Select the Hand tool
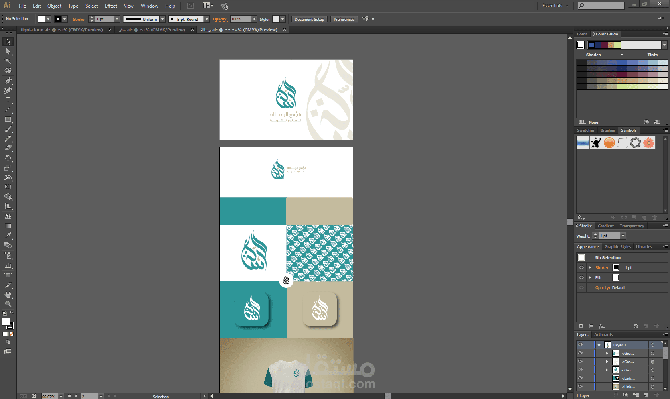Viewport: 670px width, 399px height. tap(8, 295)
